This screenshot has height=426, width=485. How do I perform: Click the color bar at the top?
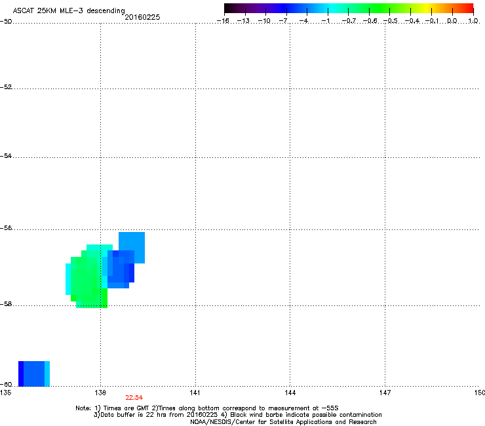coord(349,8)
